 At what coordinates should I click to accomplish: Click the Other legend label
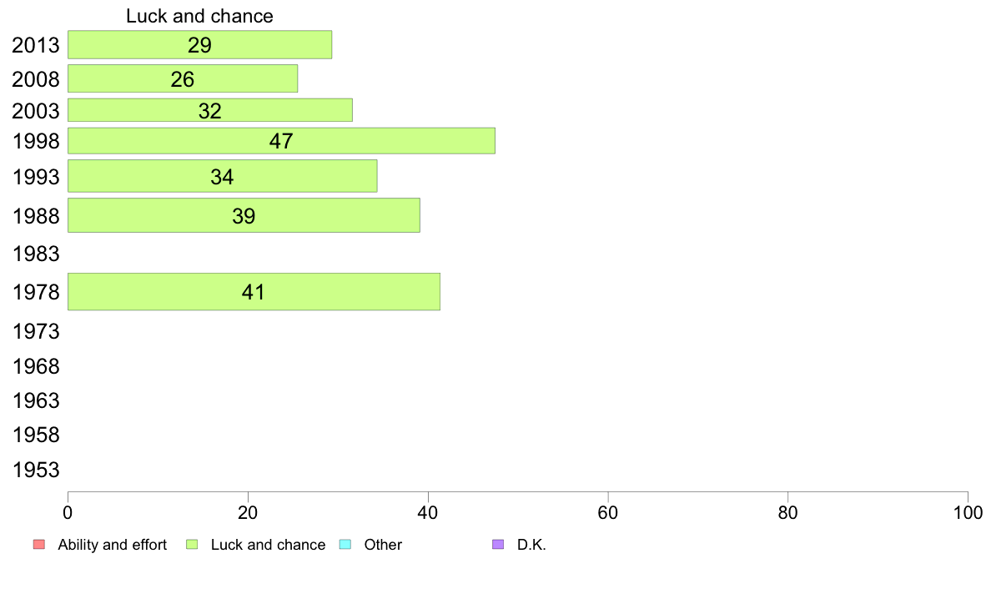(x=383, y=545)
